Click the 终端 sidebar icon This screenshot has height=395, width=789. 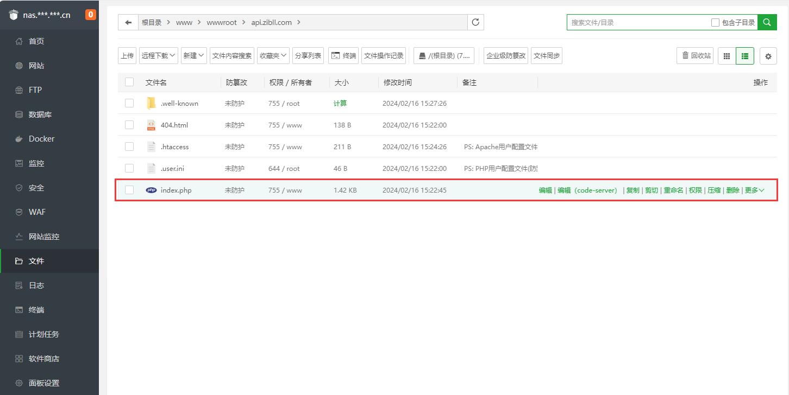point(19,310)
